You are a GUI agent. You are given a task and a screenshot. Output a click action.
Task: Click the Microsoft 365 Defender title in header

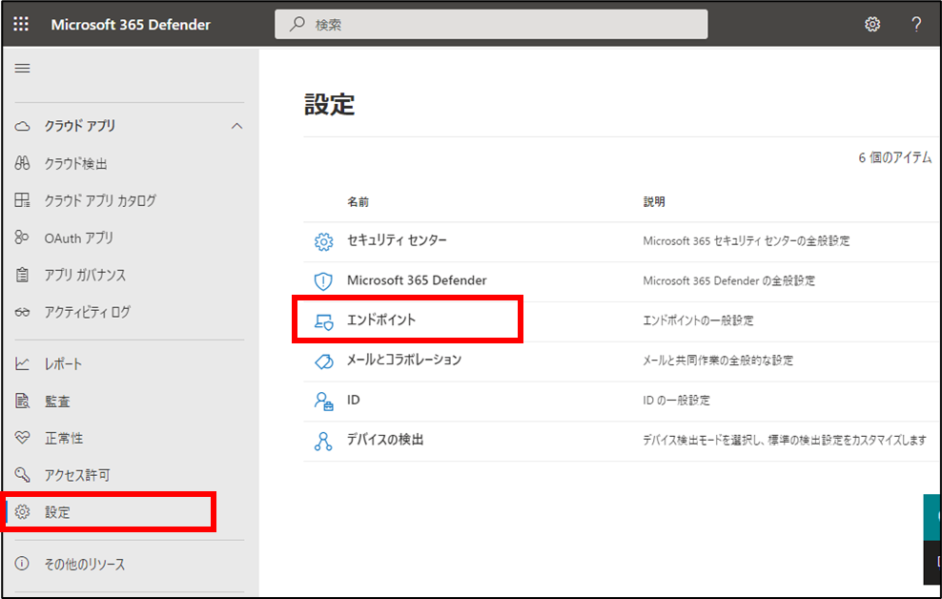(x=131, y=25)
